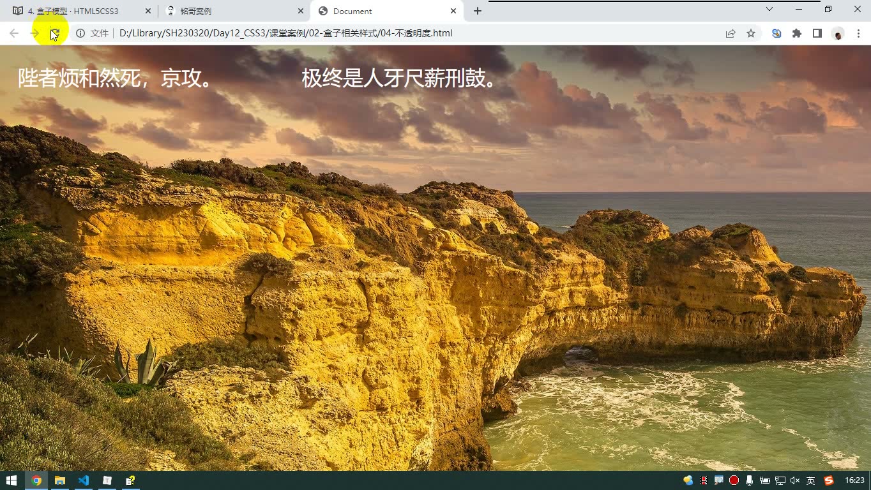View site information icon beside 文件

[80, 33]
